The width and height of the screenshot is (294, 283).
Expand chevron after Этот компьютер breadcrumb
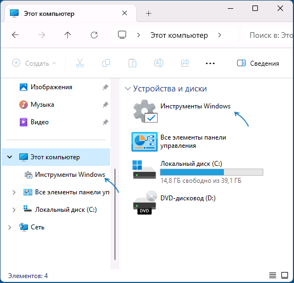220,35
